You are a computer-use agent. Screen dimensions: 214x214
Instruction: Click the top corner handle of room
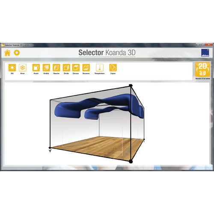[131, 86]
